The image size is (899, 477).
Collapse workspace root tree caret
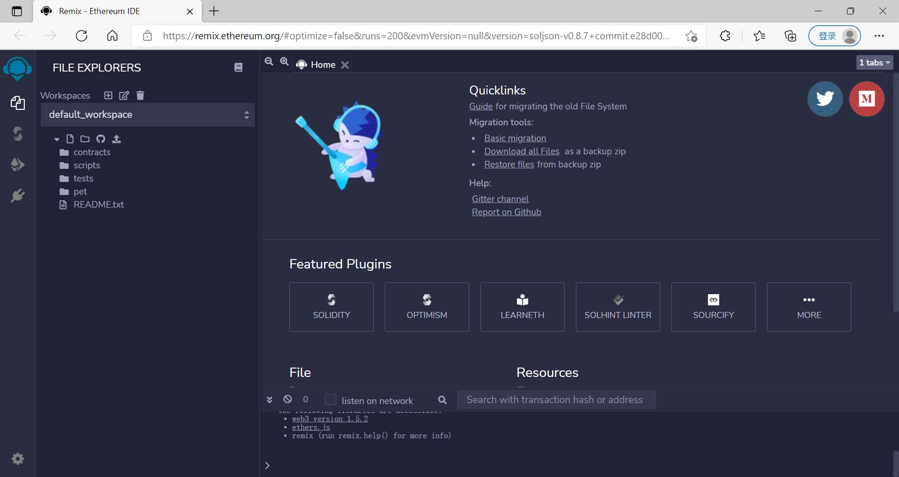tap(57, 139)
